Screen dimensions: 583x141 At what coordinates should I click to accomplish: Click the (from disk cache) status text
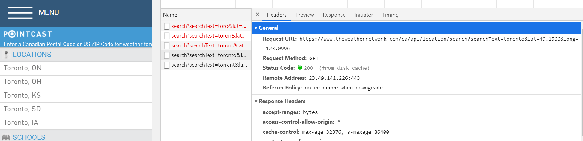(x=344, y=68)
